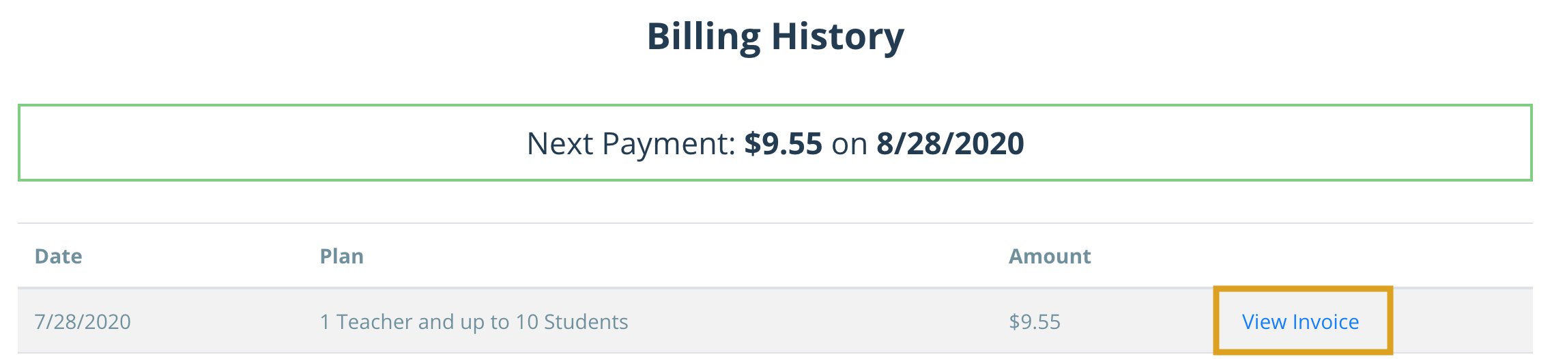Screen dimensions: 1552x359
Task: Click the 'Next Payment:' label
Action: (x=631, y=144)
